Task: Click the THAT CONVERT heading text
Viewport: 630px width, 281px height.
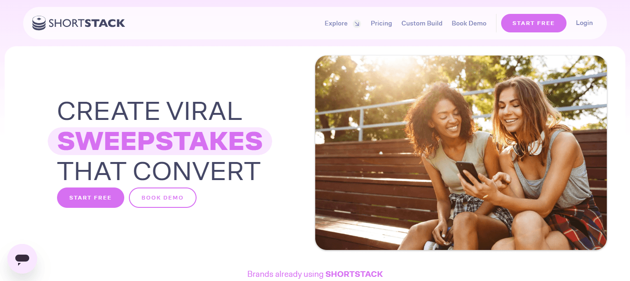Action: pyautogui.click(x=159, y=171)
